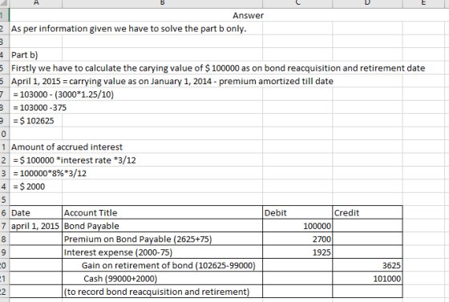The height and width of the screenshot is (302, 449).
Task: Select the 'Cash (99000+2000)' cell
Action: coord(162,278)
